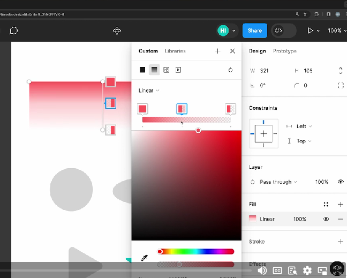This screenshot has width=347, height=278.
Task: Open the HI user avatar menu
Action: click(223, 31)
